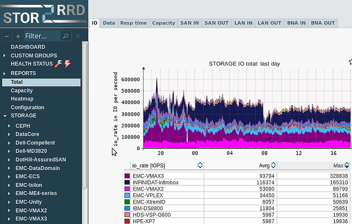Expand the CEPH storage node
Screen dimensions: 352x224
[10, 126]
